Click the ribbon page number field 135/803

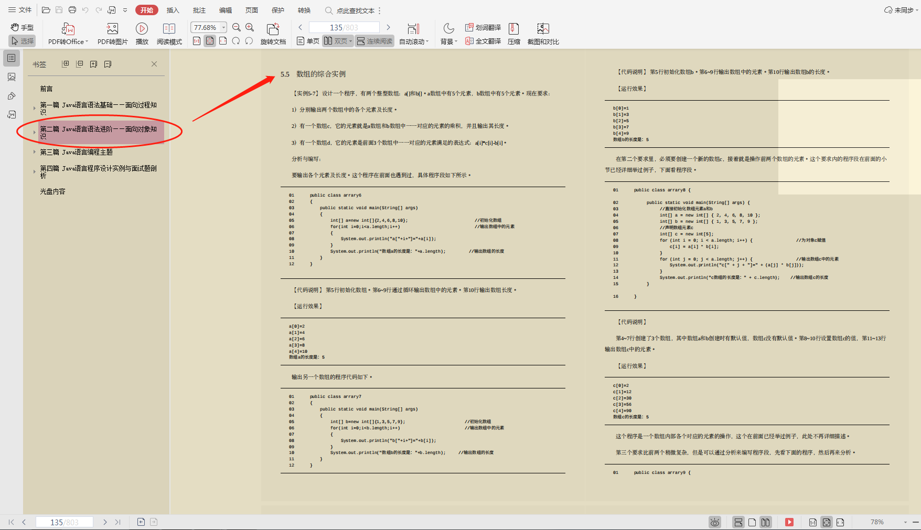(344, 27)
